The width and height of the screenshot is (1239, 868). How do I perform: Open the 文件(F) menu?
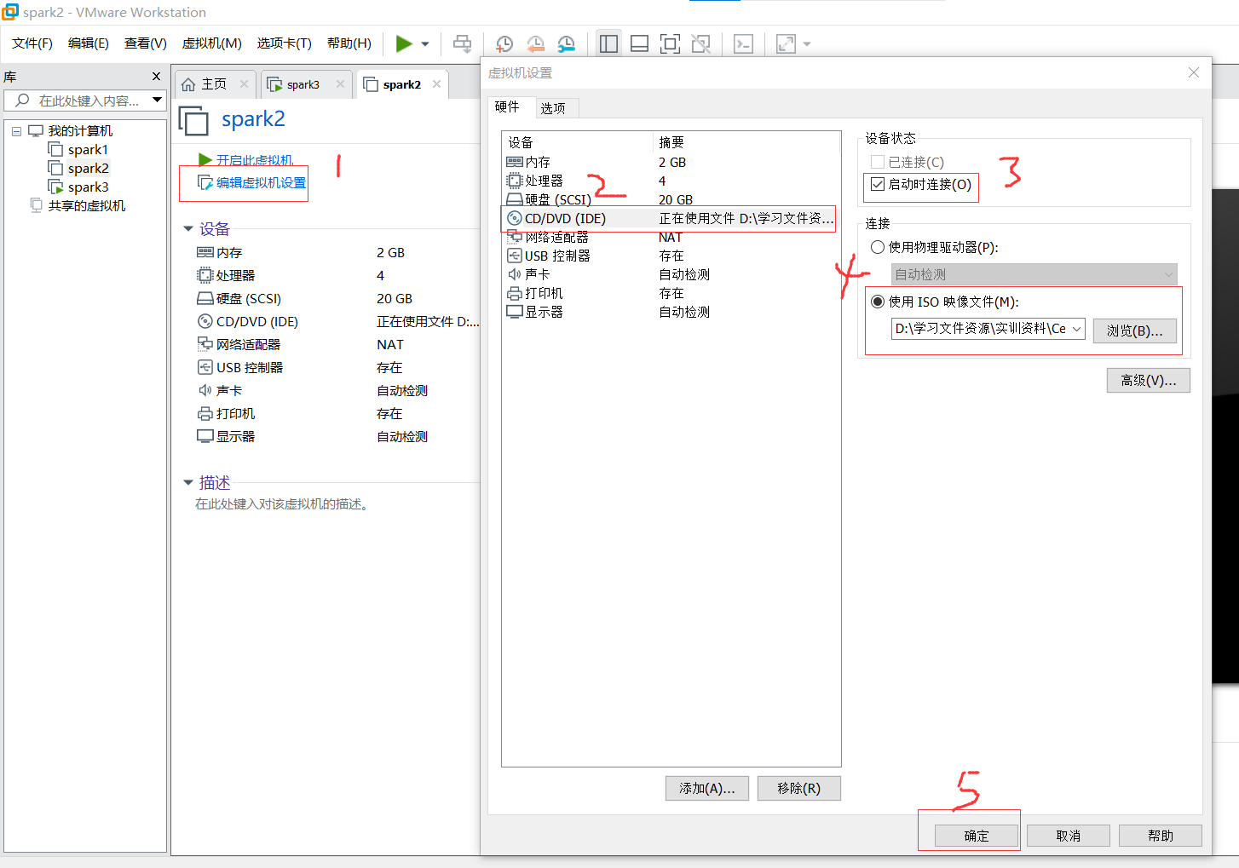coord(32,43)
